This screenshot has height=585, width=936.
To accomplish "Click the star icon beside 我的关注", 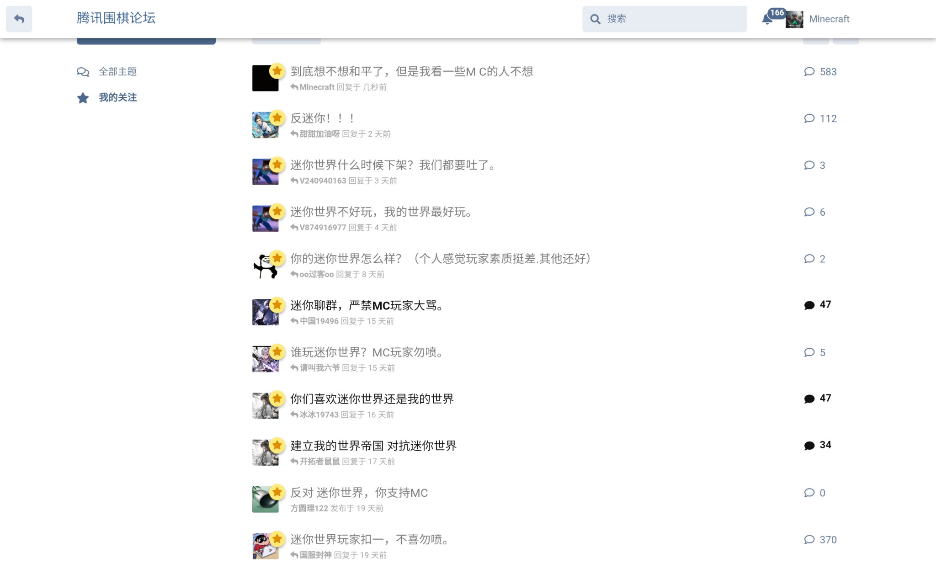I will click(x=83, y=98).
